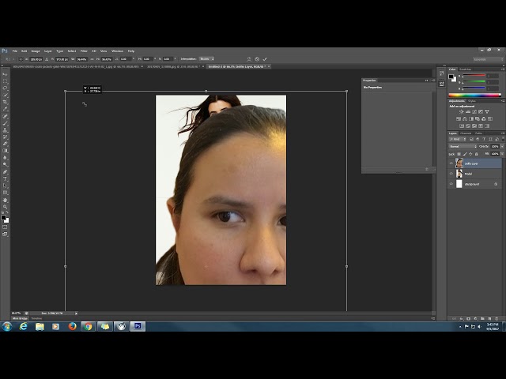Select the Path Selection tool
Image resolution: width=506 pixels, height=379 pixels.
(5, 186)
